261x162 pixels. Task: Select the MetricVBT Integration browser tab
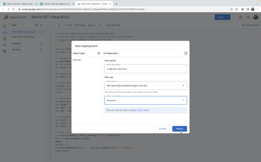pyautogui.click(x=94, y=4)
